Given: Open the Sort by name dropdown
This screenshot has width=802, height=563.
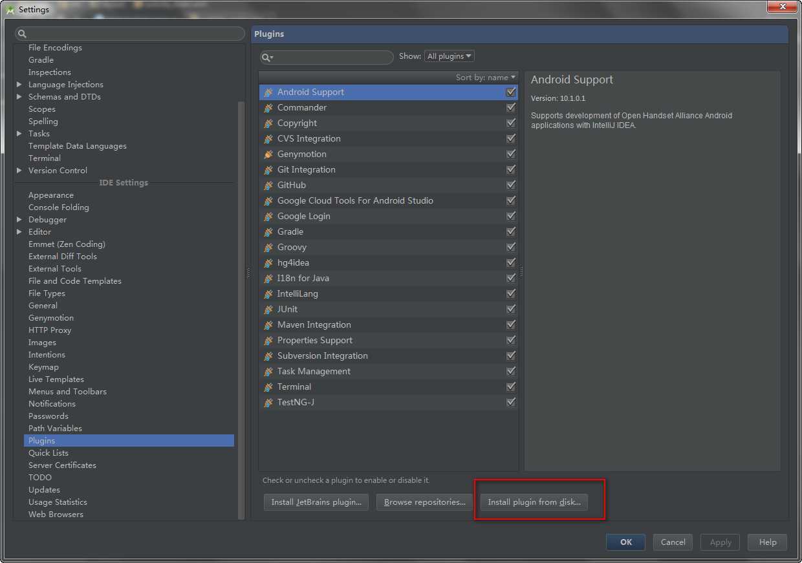Looking at the screenshot, I should [x=486, y=78].
